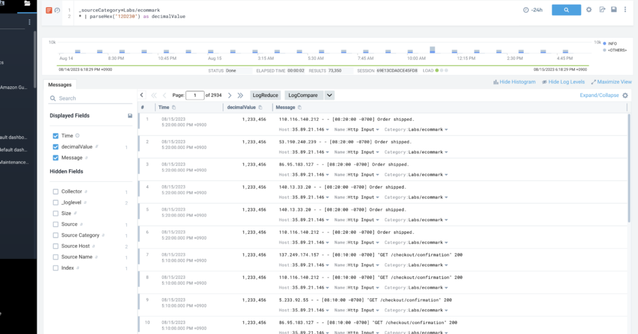Open the sidebar vertical dots menu

(29, 22)
